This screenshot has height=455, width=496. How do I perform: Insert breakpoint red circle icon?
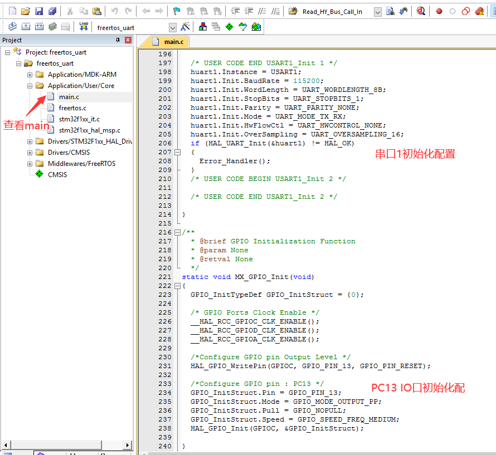(439, 11)
